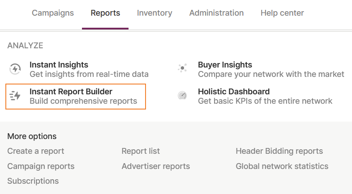Click the Buyer Insights dots icon
This screenshot has height=194, width=352.
click(182, 68)
